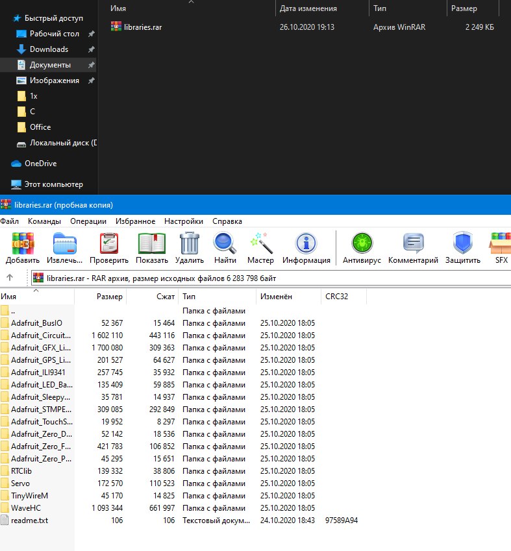This screenshot has height=551, width=511.
Task: Select Изображения in Explorer sidebar
Action: point(48,80)
